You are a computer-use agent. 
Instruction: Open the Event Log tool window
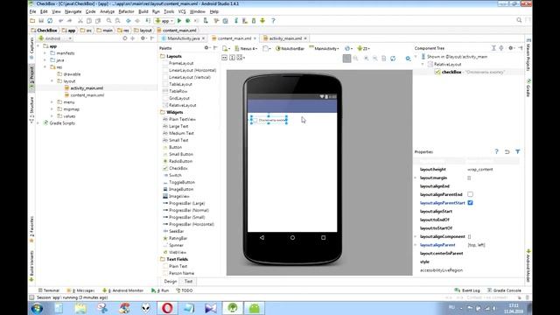(467, 290)
